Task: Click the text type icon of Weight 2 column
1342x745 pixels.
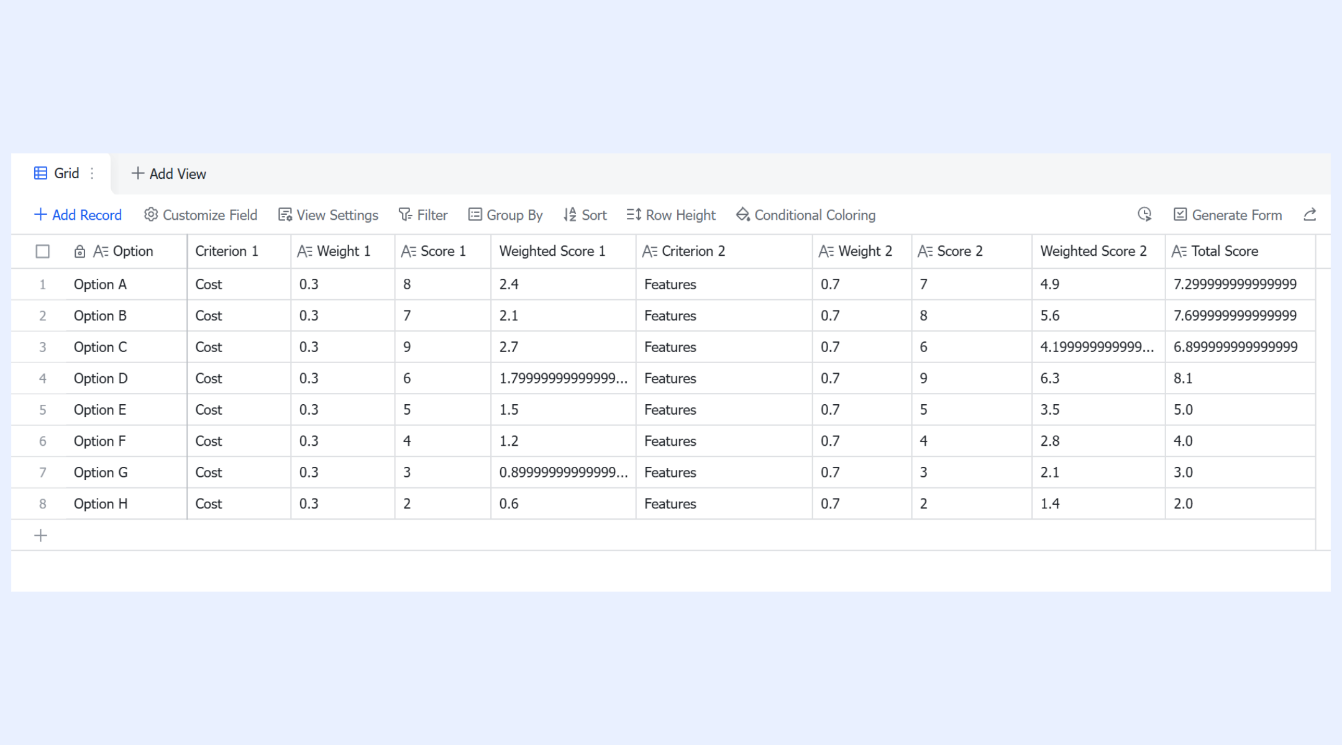Action: pyautogui.click(x=826, y=251)
